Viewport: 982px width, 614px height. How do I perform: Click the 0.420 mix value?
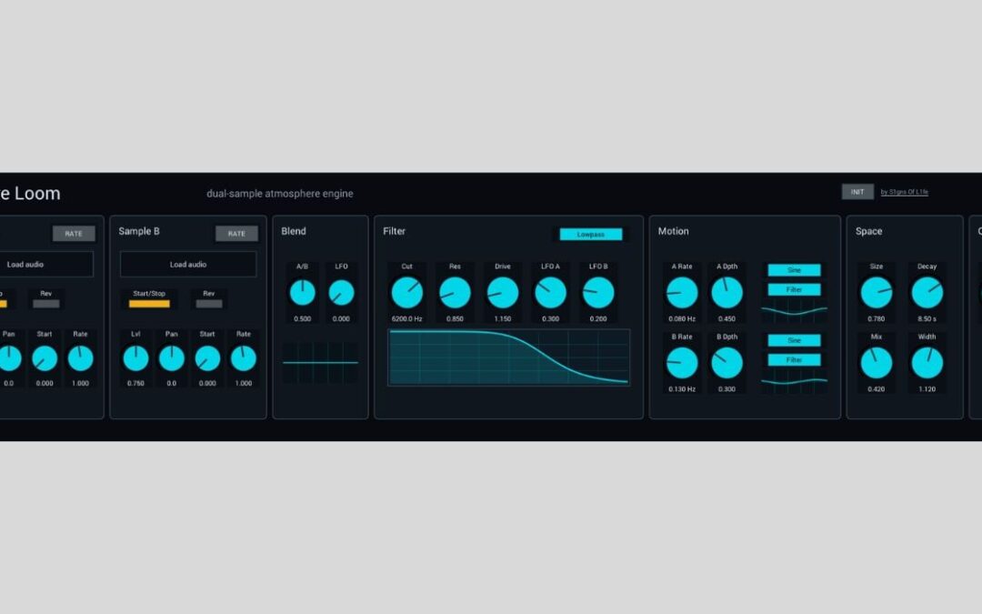pyautogui.click(x=877, y=389)
